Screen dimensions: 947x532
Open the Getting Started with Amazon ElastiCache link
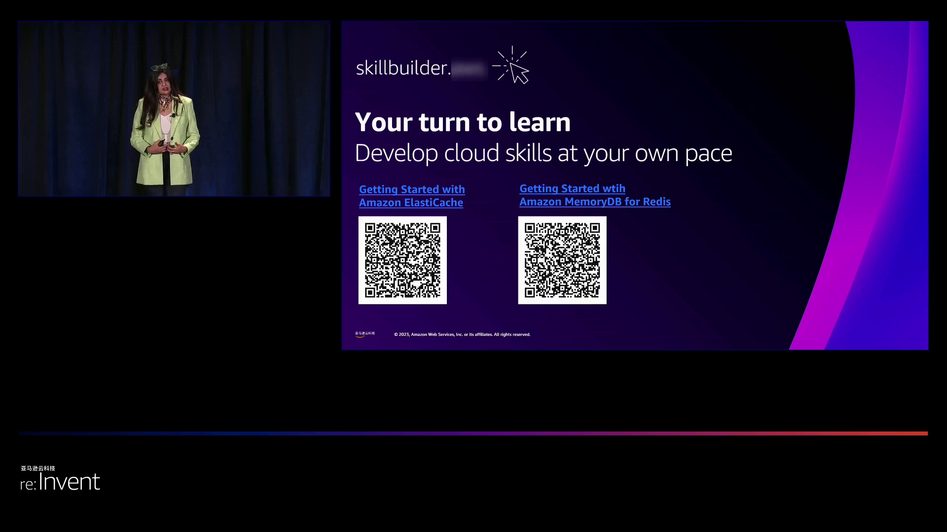pos(412,196)
